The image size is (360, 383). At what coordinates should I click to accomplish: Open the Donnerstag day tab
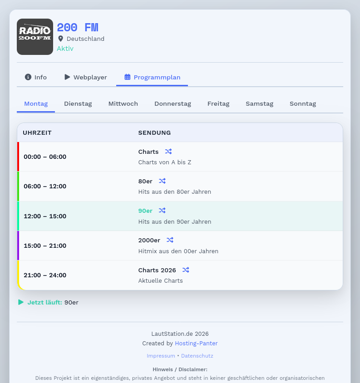[x=173, y=103]
